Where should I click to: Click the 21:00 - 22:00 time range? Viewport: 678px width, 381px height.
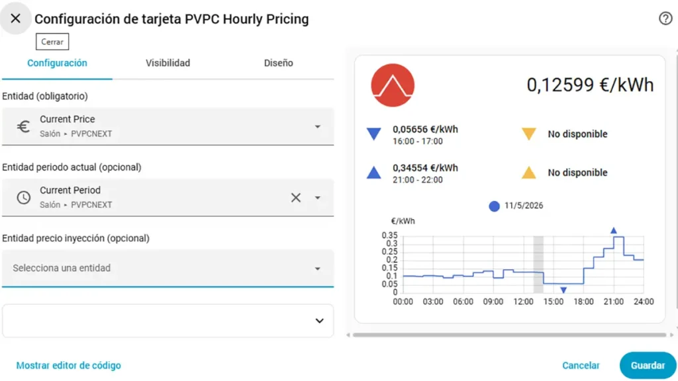[x=417, y=180]
